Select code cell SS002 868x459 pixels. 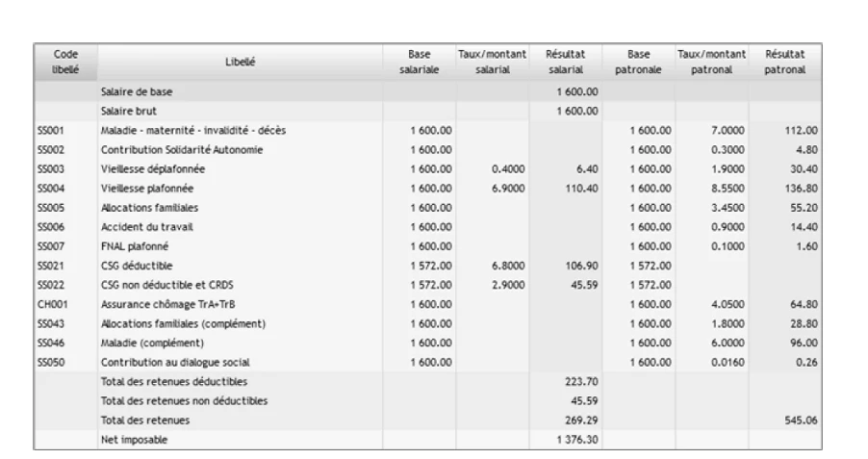pyautogui.click(x=50, y=150)
